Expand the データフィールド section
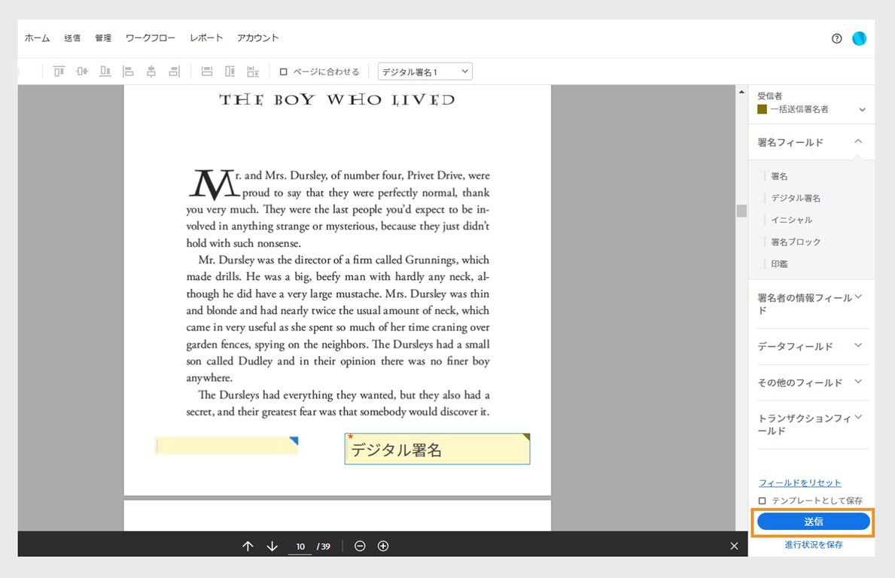This screenshot has width=895, height=578. (x=857, y=346)
